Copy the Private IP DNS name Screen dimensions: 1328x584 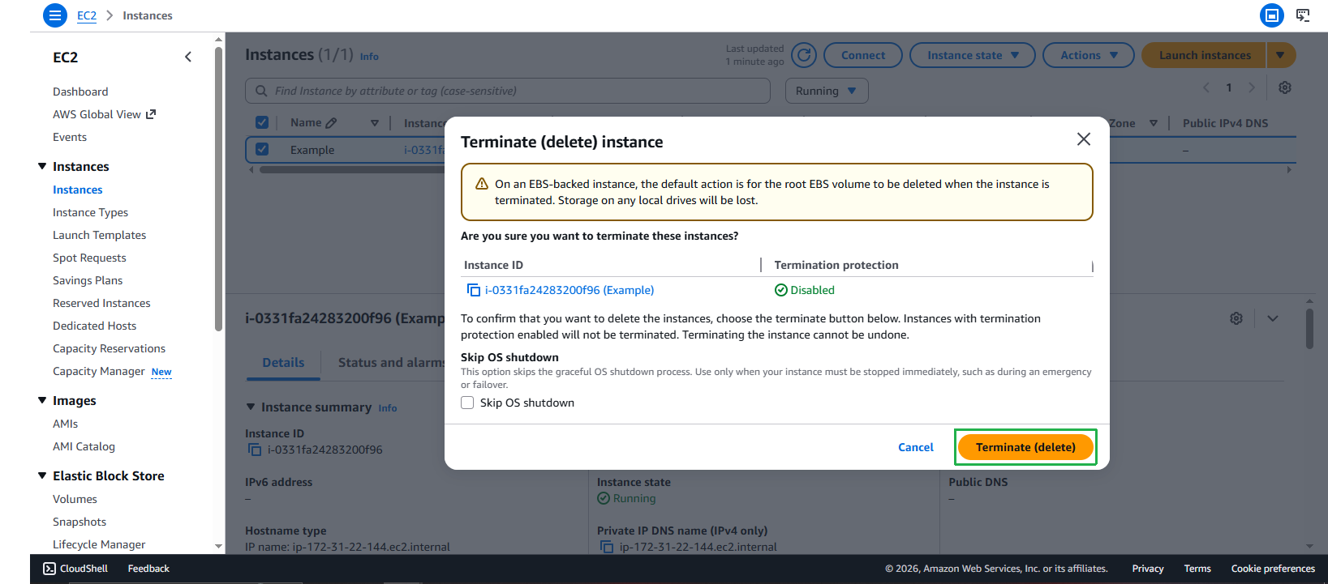click(607, 547)
